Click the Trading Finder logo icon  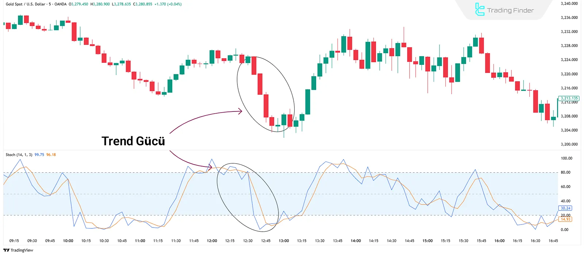click(x=480, y=9)
